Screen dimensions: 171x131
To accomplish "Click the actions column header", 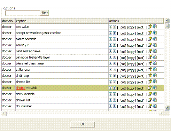I will 136,21.
